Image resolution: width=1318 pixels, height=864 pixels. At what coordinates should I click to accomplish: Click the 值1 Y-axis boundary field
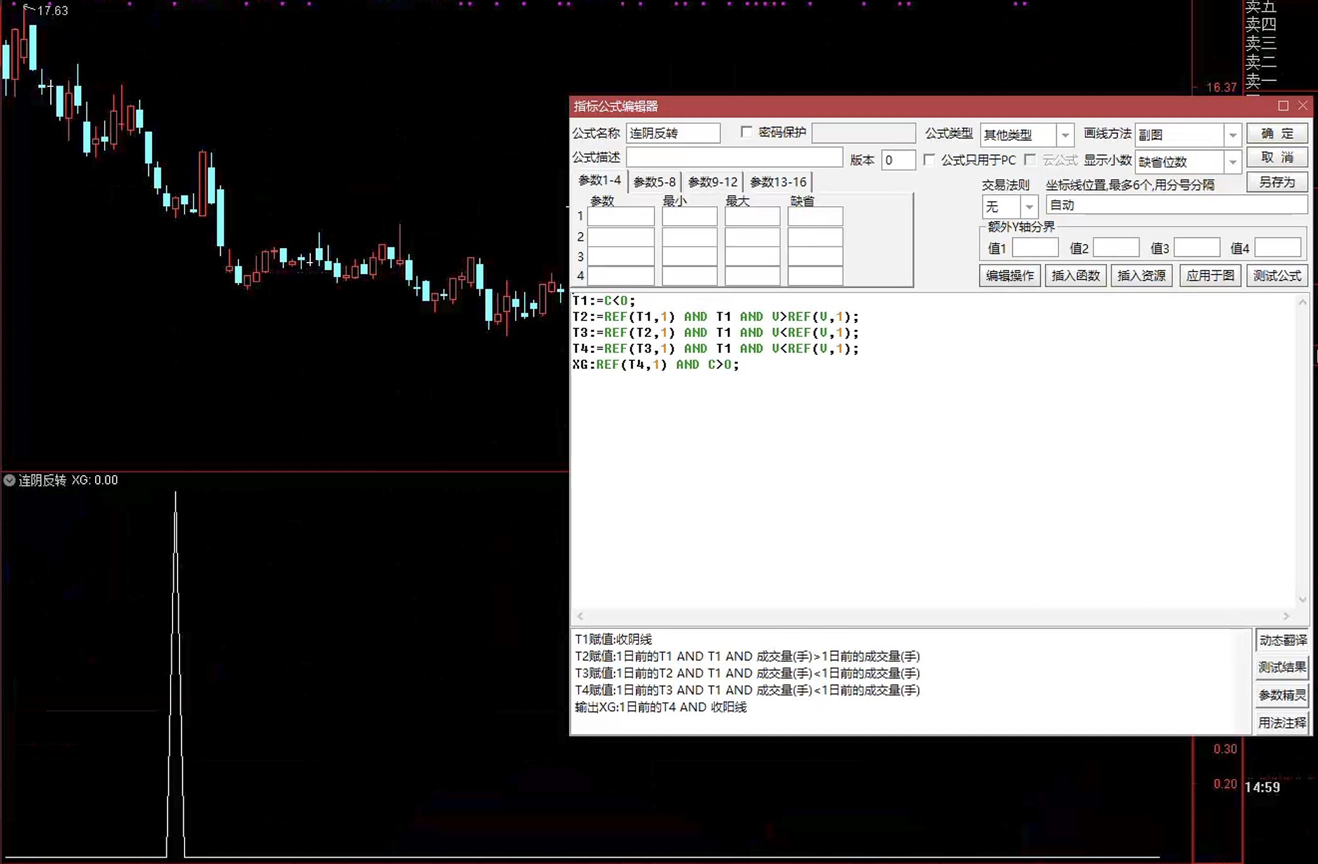point(1035,247)
